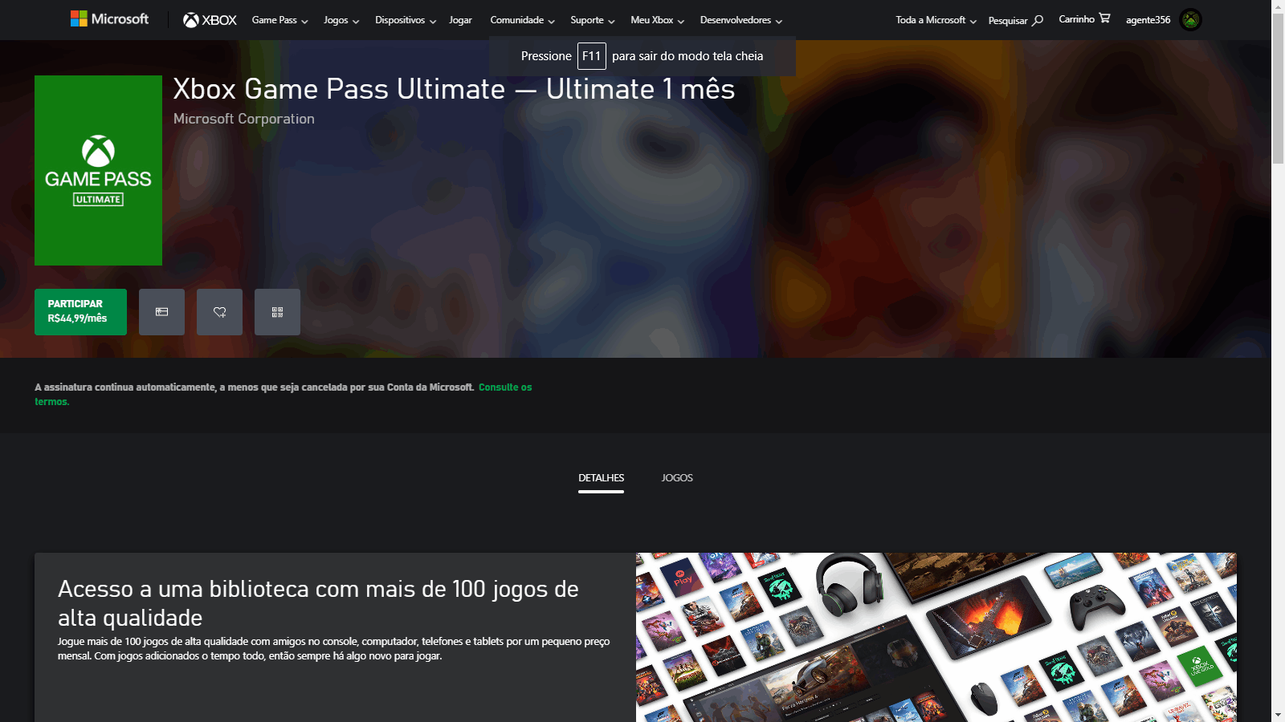Image resolution: width=1285 pixels, height=722 pixels.
Task: Click the gift card redeem icon button
Action: pyautogui.click(x=161, y=312)
